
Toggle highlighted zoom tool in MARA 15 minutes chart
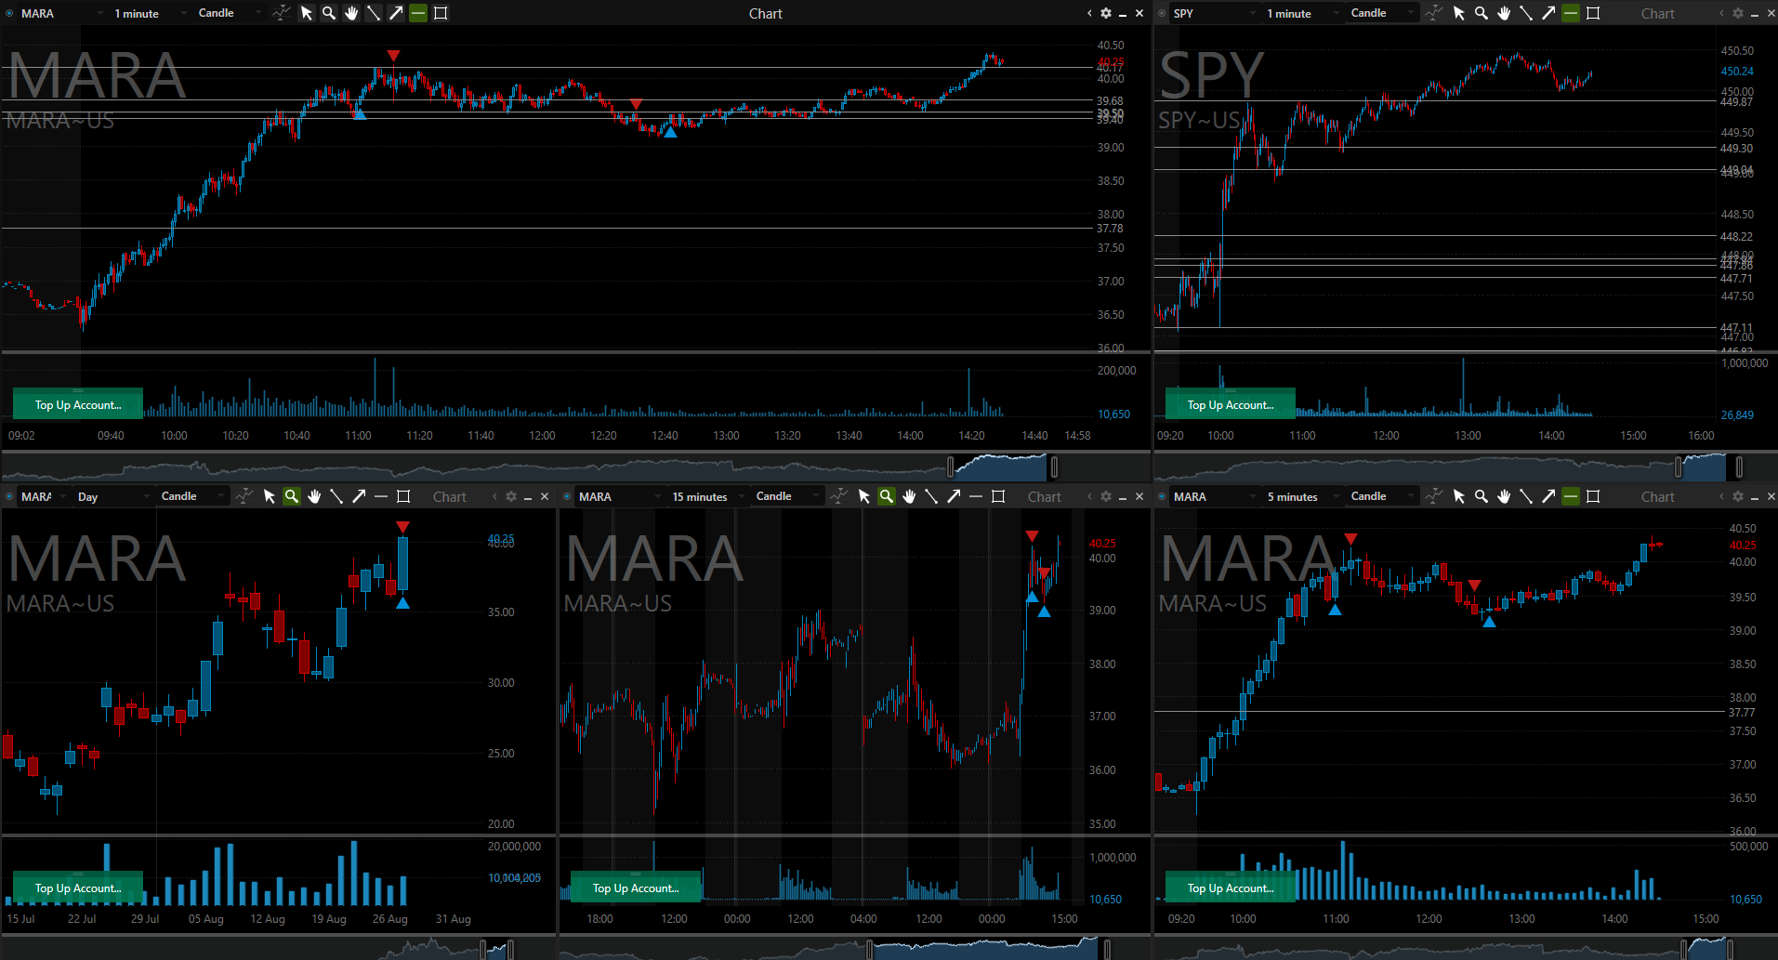887,496
